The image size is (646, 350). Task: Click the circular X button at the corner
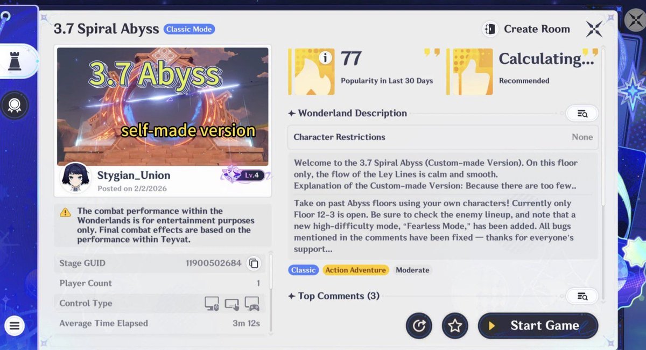635,20
